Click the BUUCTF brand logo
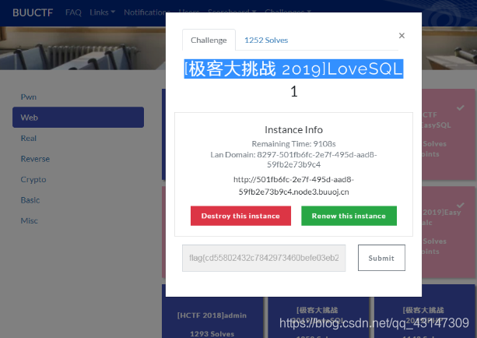The width and height of the screenshot is (477, 338). coord(33,12)
